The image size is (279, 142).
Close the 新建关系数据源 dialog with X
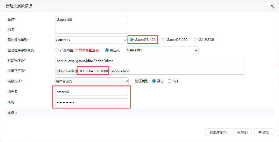[x=272, y=6]
